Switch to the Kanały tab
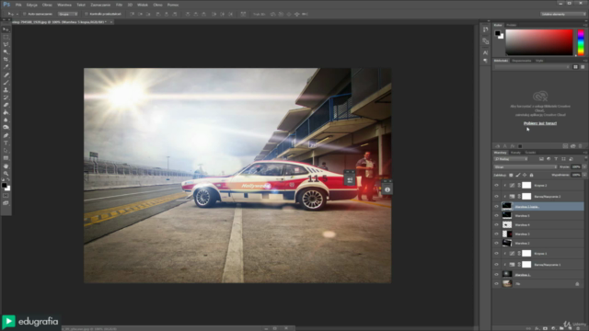This screenshot has height=331, width=589. [515, 153]
